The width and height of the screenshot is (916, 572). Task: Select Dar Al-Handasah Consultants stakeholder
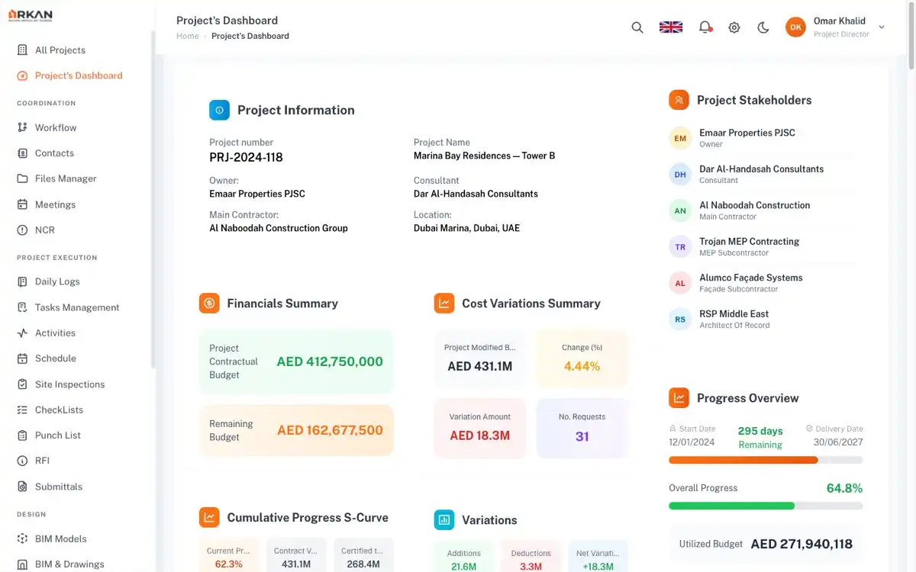(766, 175)
